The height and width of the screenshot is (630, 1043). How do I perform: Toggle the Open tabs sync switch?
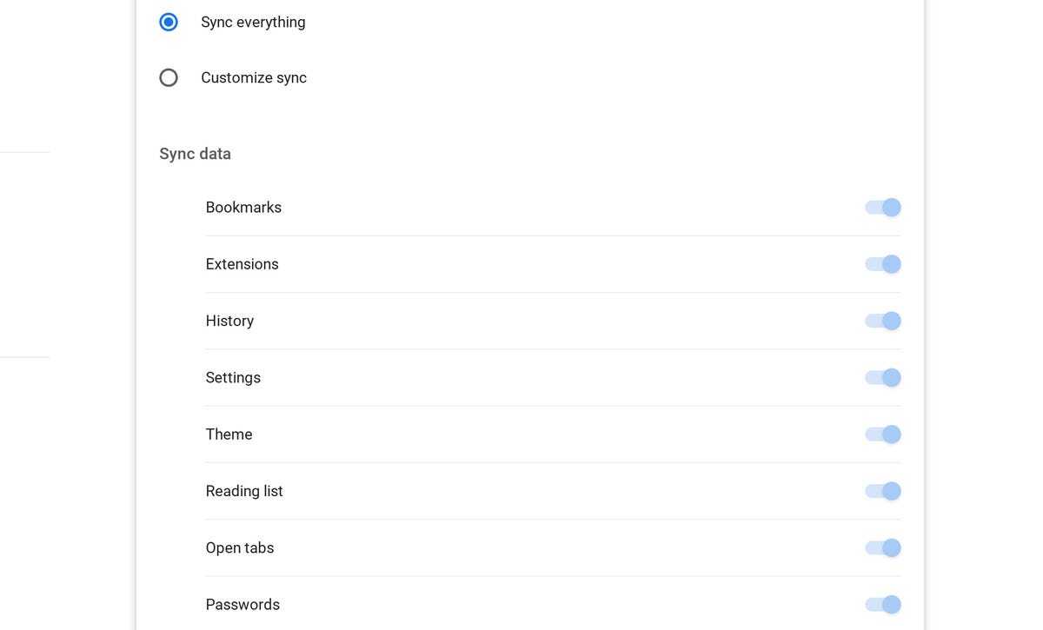pos(883,548)
